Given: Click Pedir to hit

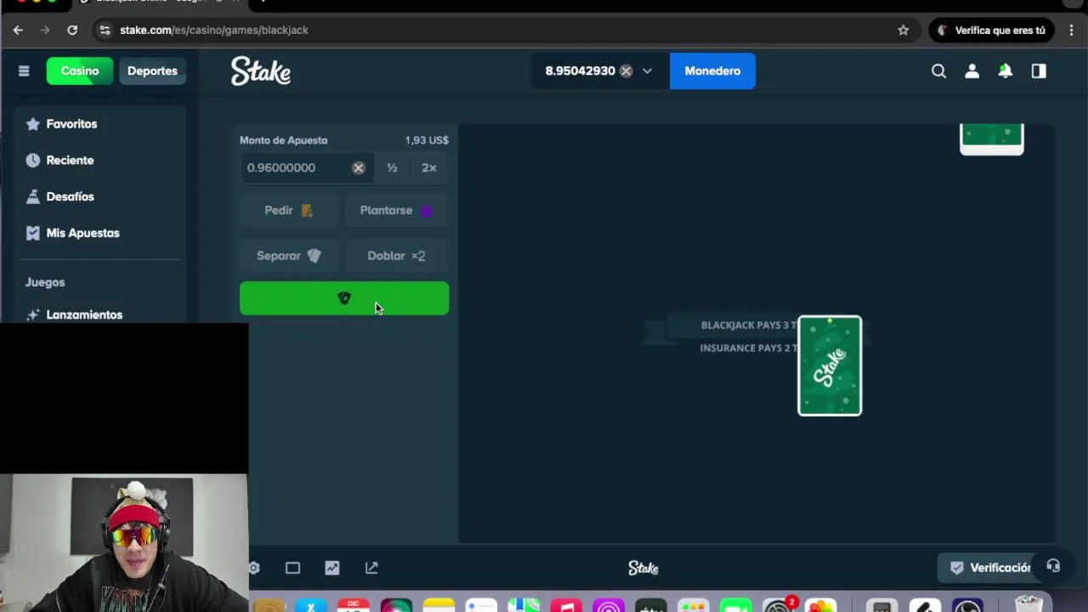Looking at the screenshot, I should tap(289, 211).
